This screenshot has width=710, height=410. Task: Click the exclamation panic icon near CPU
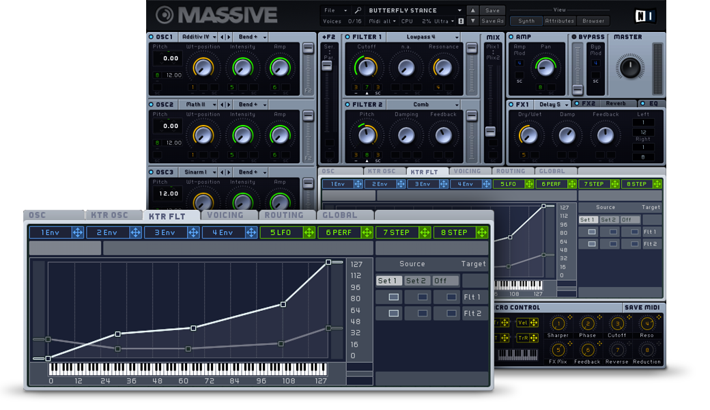pyautogui.click(x=461, y=21)
